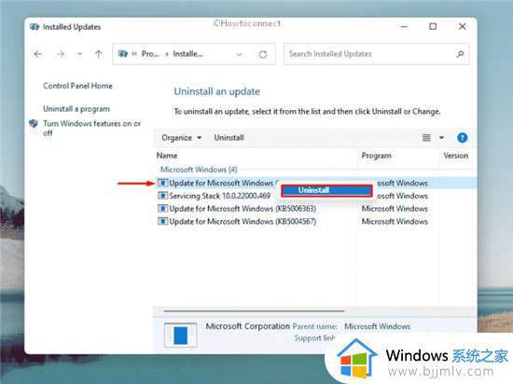The height and width of the screenshot is (384, 513).
Task: Go up one folder level
Action: pos(99,54)
